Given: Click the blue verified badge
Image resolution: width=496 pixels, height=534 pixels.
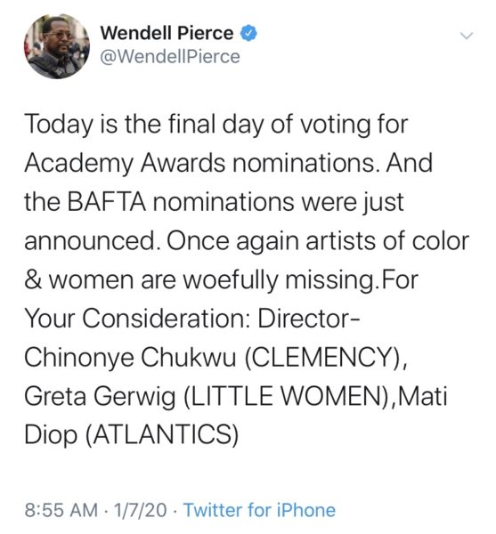Looking at the screenshot, I should [249, 34].
